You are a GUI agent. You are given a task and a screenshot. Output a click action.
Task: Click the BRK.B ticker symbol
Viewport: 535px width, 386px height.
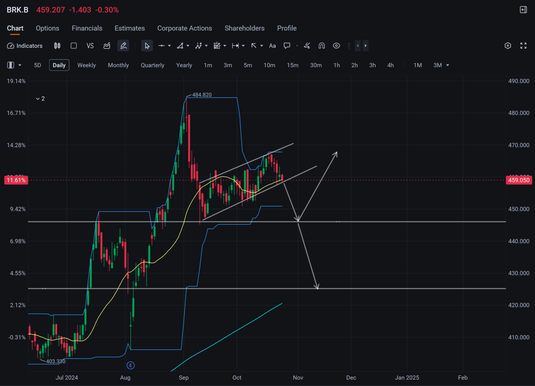click(17, 10)
